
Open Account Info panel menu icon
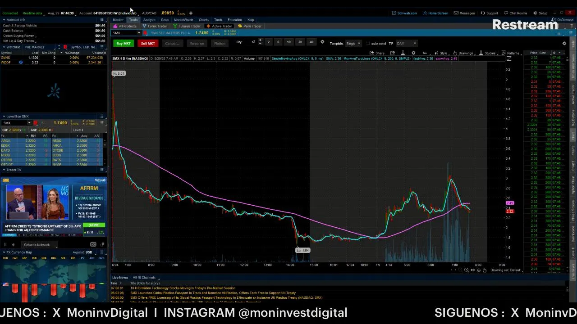tap(102, 20)
